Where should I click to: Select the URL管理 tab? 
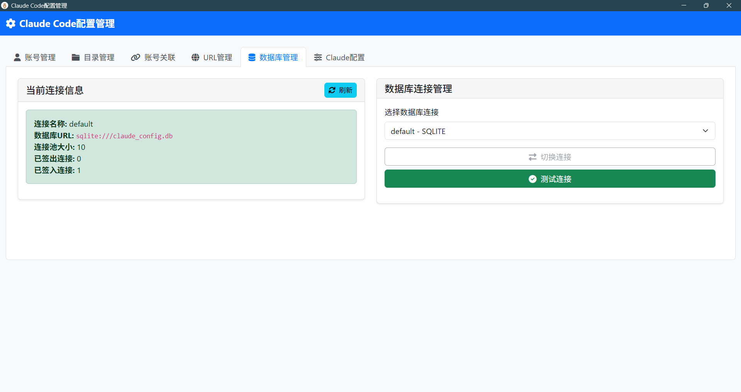(212, 58)
